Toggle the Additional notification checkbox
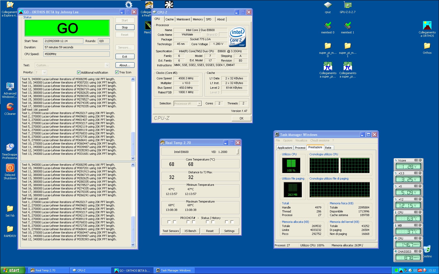Image resolution: width=439 pixels, height=274 pixels. click(x=79, y=73)
